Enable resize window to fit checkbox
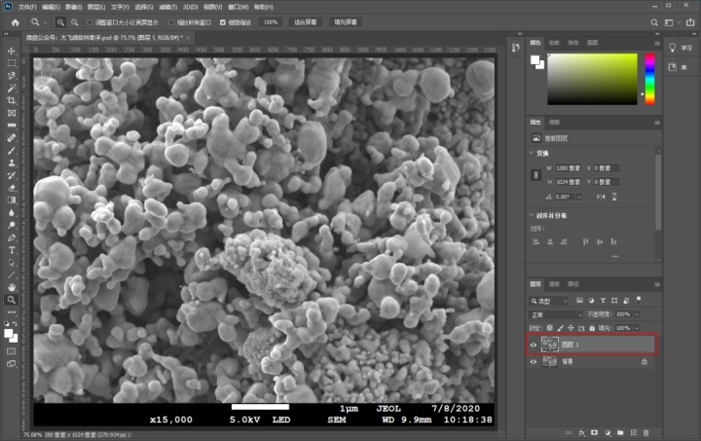Viewport: 701px width, 441px height. [90, 22]
